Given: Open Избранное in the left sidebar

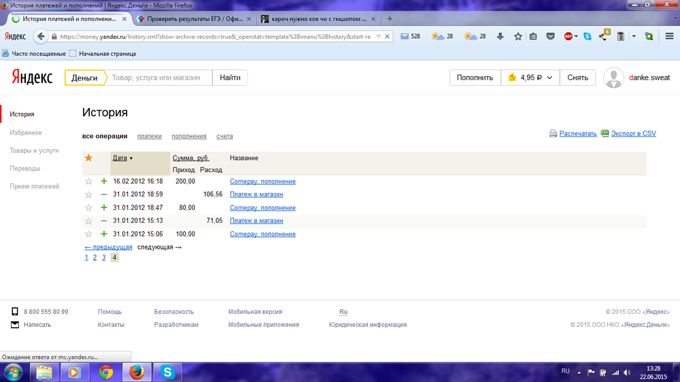Looking at the screenshot, I should 26,133.
